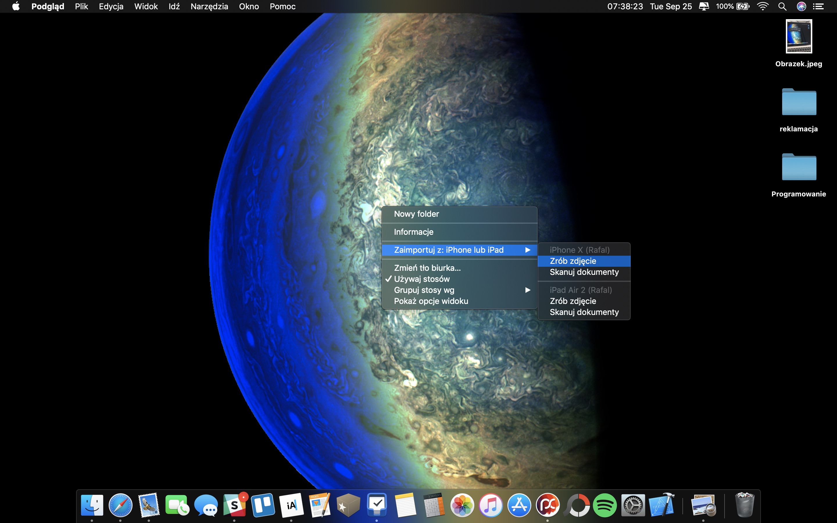This screenshot has width=837, height=523.
Task: Choose Skanuj dokumenty under iPhone X (Rafal)
Action: pos(584,272)
